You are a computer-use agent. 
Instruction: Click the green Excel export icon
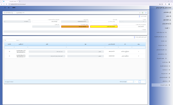(x=142, y=13)
